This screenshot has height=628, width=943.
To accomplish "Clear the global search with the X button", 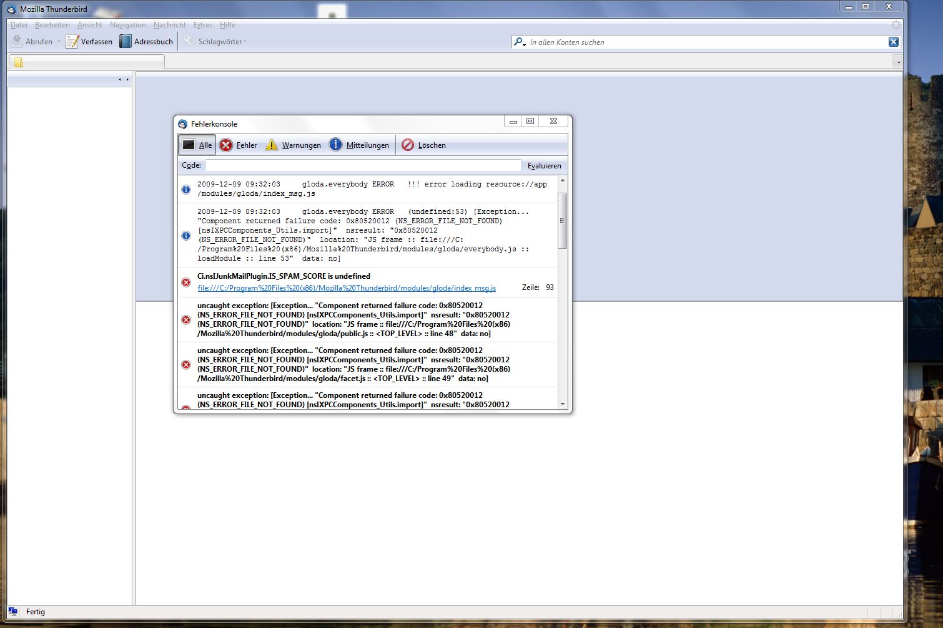I will [894, 42].
